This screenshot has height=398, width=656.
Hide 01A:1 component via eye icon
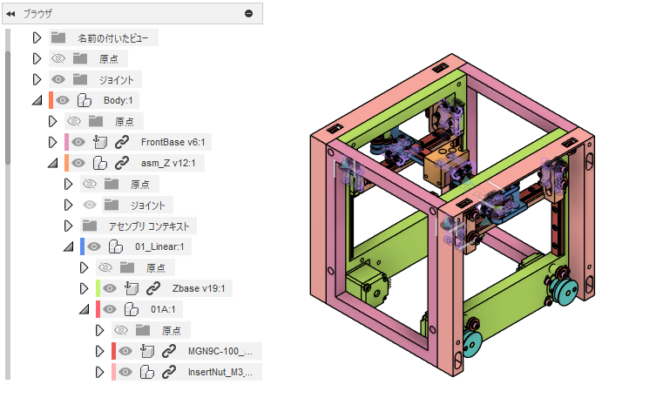coord(110,309)
